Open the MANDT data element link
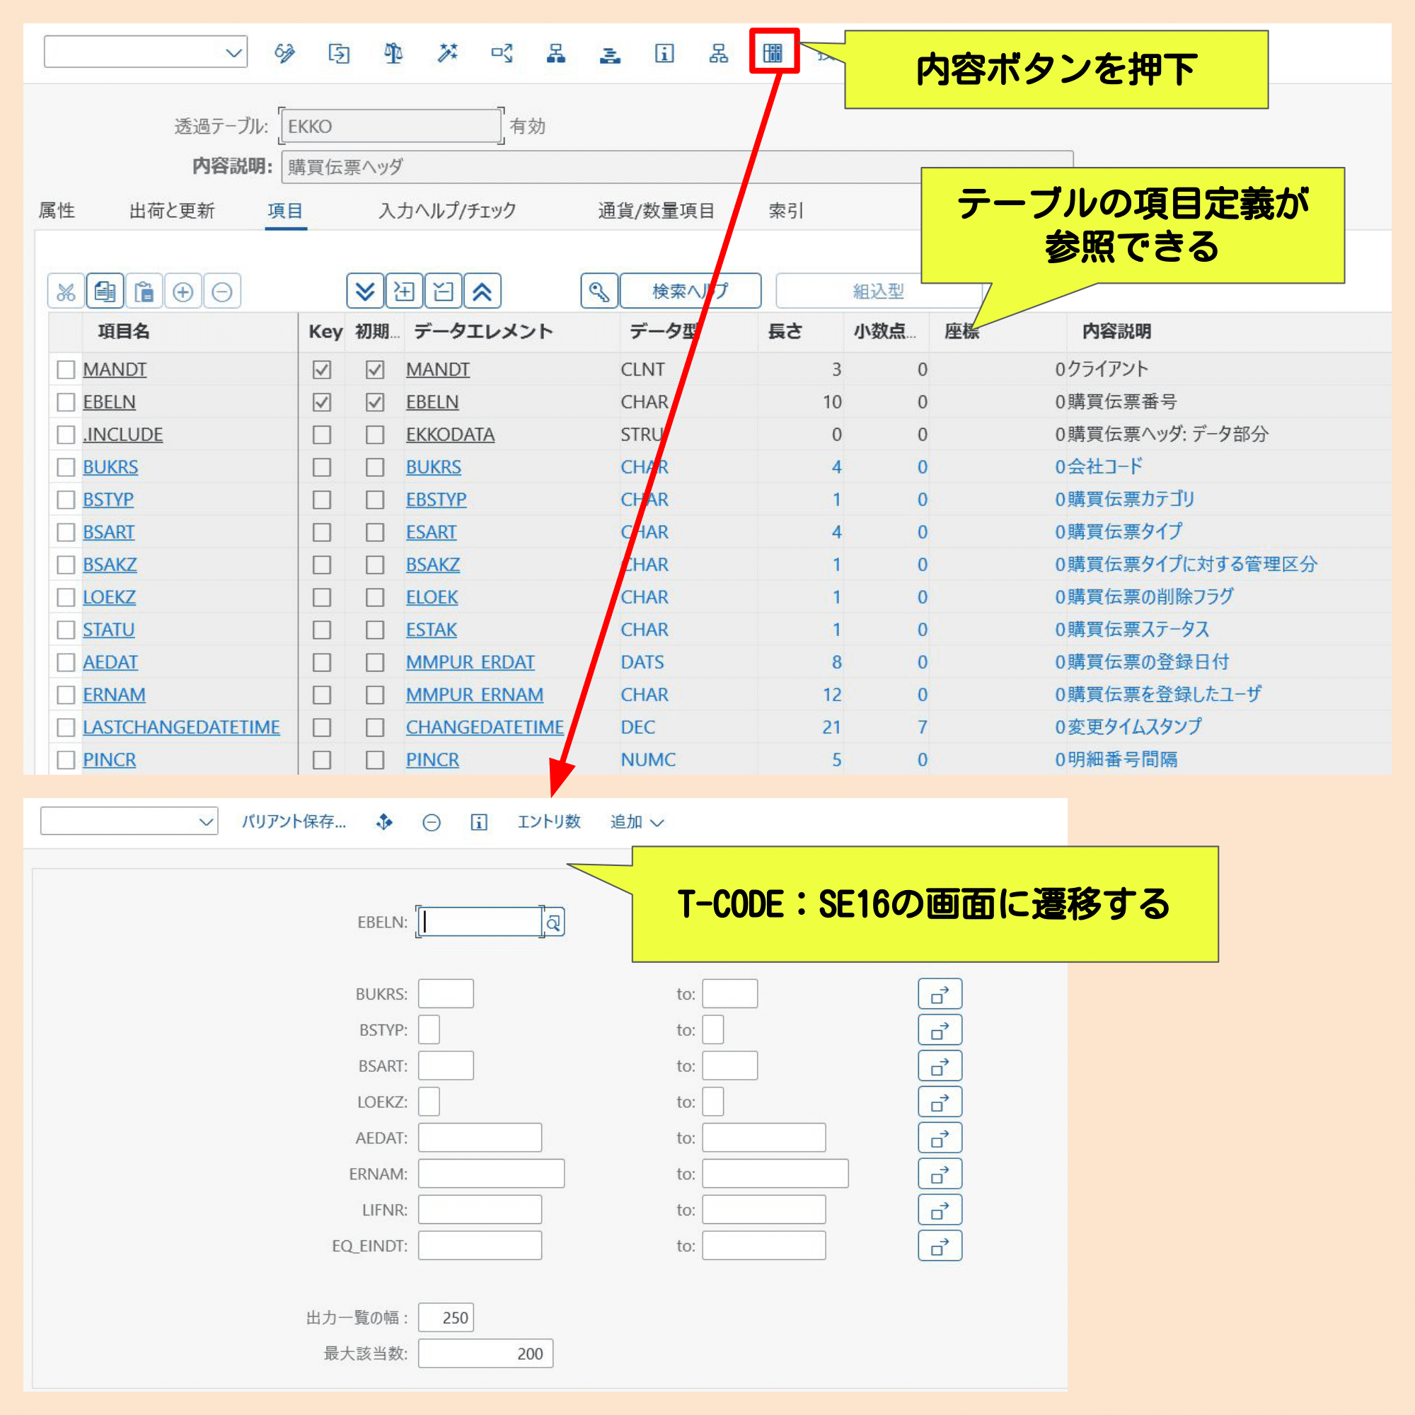Screen dimensions: 1415x1415 (x=437, y=369)
